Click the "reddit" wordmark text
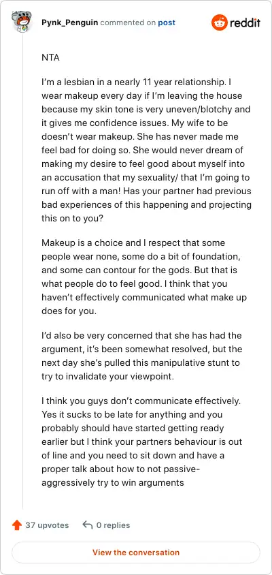The image size is (272, 575). click(x=245, y=22)
